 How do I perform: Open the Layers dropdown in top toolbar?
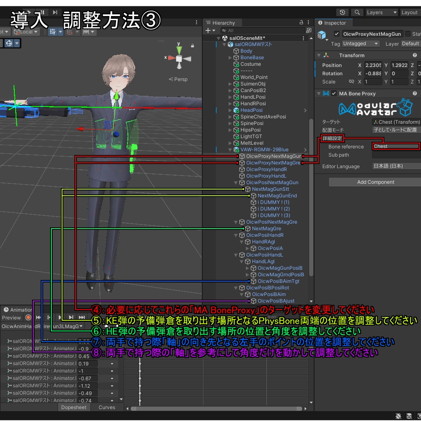click(381, 12)
